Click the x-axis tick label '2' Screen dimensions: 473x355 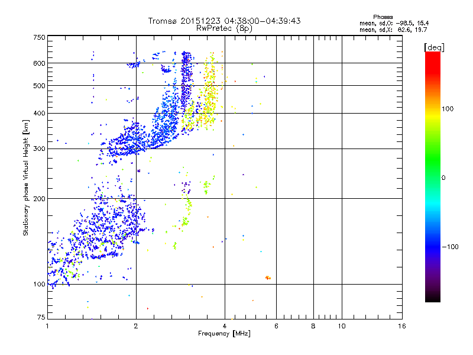click(136, 326)
